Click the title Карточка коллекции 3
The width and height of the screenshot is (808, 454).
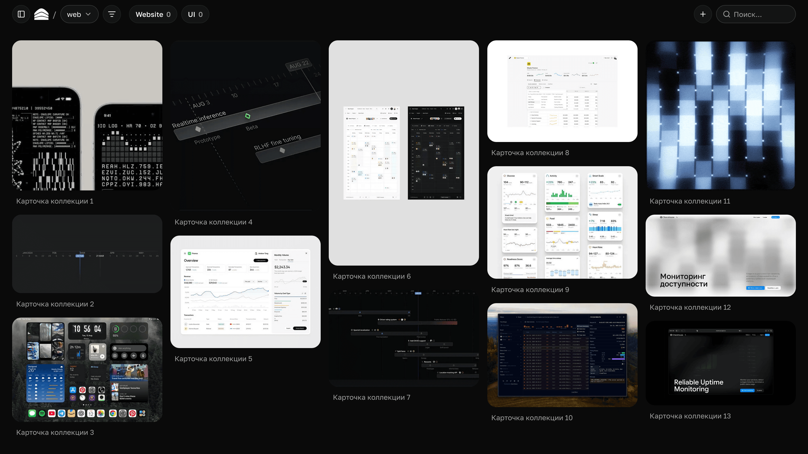click(x=55, y=432)
